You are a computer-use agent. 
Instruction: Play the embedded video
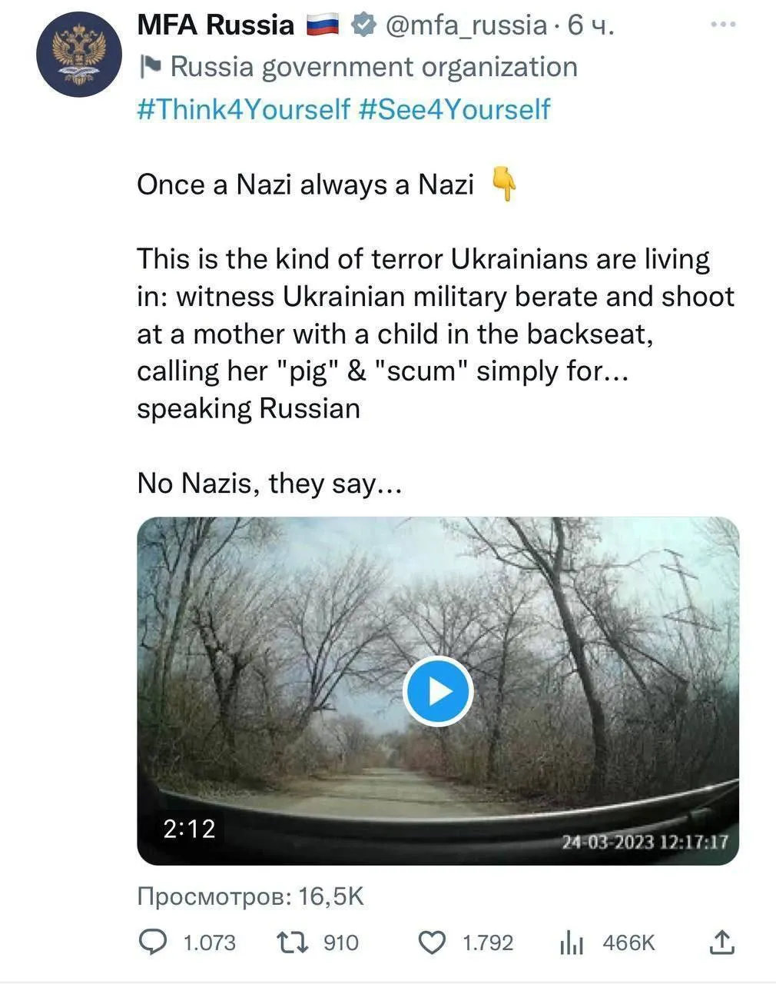[x=438, y=691]
